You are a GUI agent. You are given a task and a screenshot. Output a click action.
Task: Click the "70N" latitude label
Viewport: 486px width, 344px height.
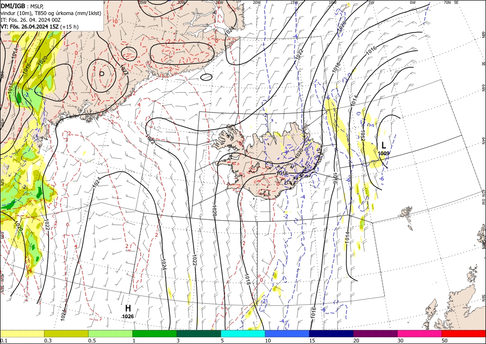447,2
